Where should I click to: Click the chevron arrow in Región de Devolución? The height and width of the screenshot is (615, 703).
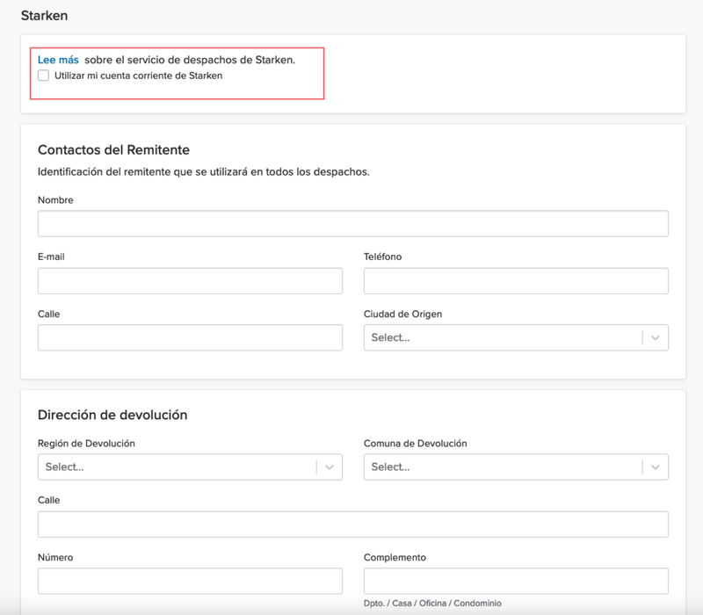[329, 467]
